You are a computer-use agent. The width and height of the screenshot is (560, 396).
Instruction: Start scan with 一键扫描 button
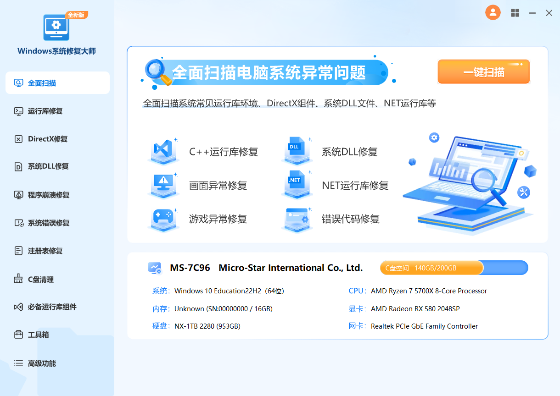(483, 72)
